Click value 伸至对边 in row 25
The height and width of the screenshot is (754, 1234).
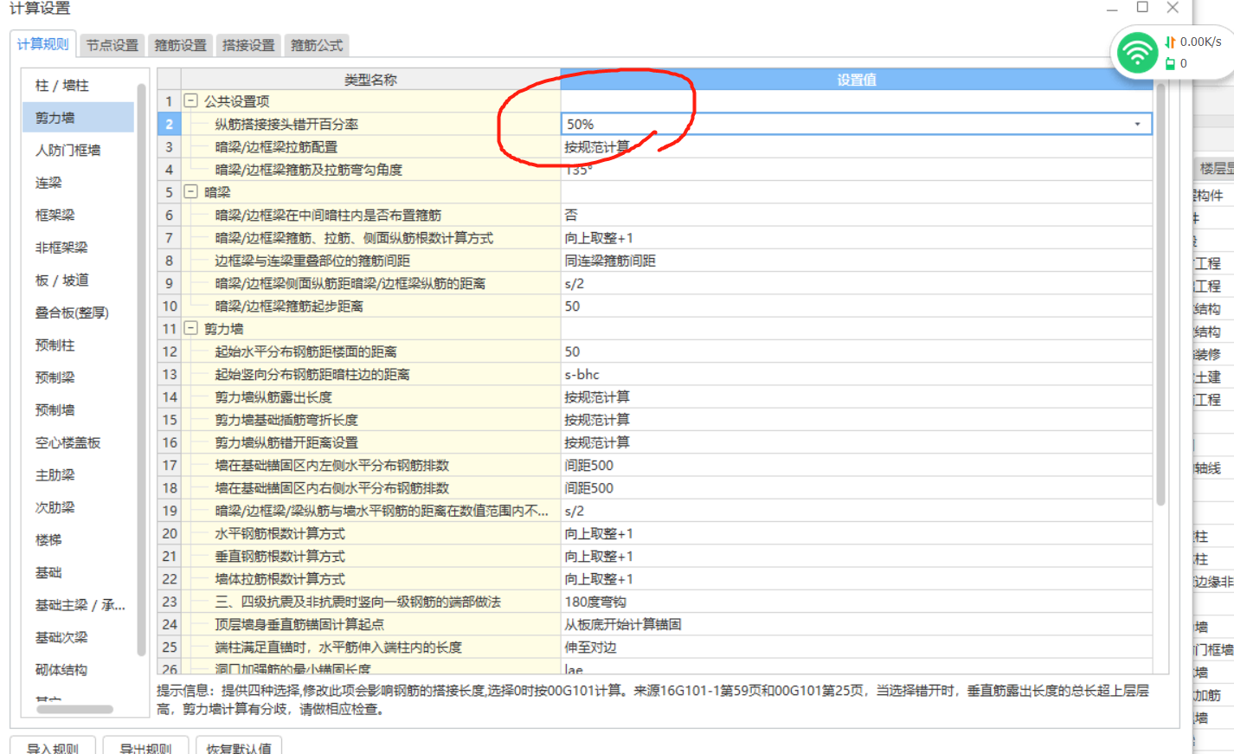[590, 648]
